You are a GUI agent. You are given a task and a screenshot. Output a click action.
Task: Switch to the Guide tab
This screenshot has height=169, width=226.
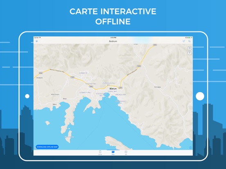tap(100, 153)
